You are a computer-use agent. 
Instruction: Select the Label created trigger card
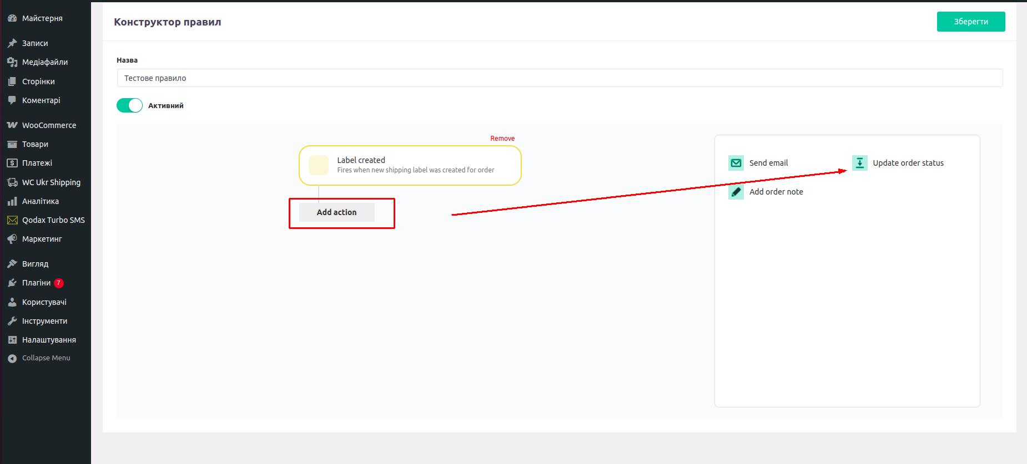422,165
